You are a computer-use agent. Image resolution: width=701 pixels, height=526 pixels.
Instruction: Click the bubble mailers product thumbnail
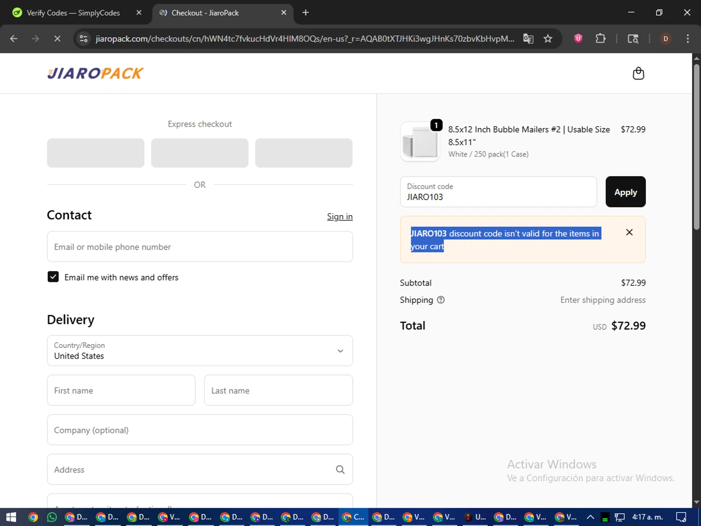[420, 142]
